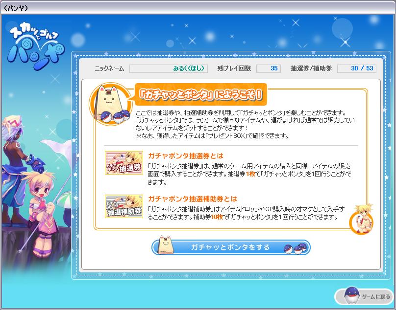Click the ガチャッとポンタをする button
Image resolution: width=396 pixels, height=310 pixels.
pyautogui.click(x=231, y=247)
